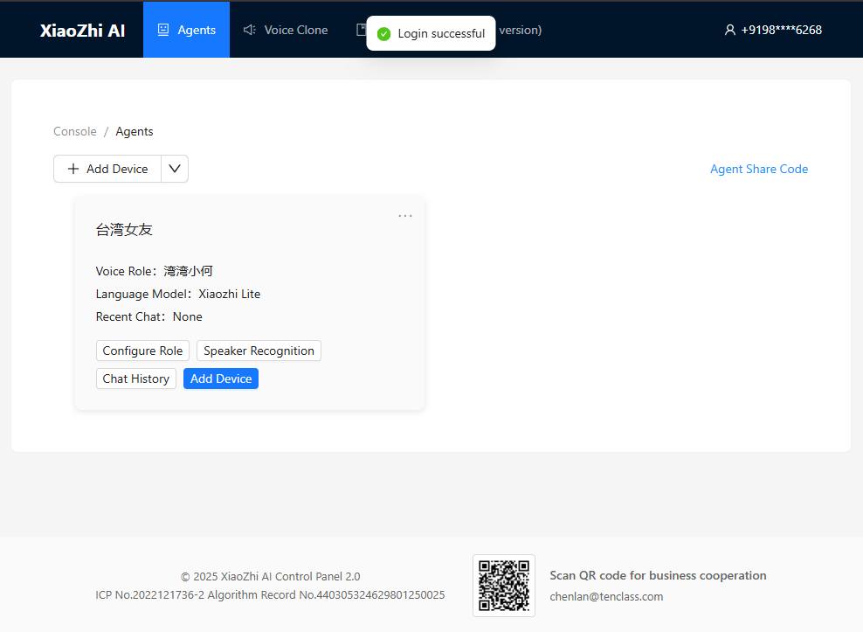Open the Agent Share Code link

click(x=759, y=169)
